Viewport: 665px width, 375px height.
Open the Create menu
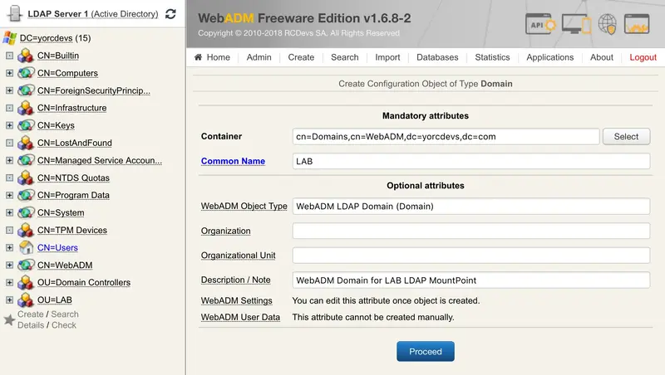301,57
